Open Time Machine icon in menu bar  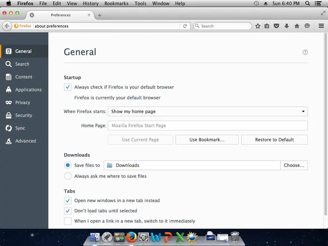point(256,3)
